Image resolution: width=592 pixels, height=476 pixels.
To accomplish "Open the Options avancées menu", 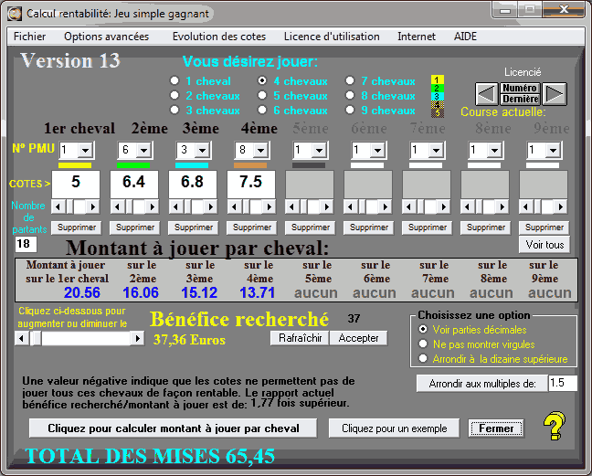I will 106,37.
